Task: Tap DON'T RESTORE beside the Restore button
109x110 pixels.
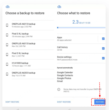Action: tap(64, 102)
